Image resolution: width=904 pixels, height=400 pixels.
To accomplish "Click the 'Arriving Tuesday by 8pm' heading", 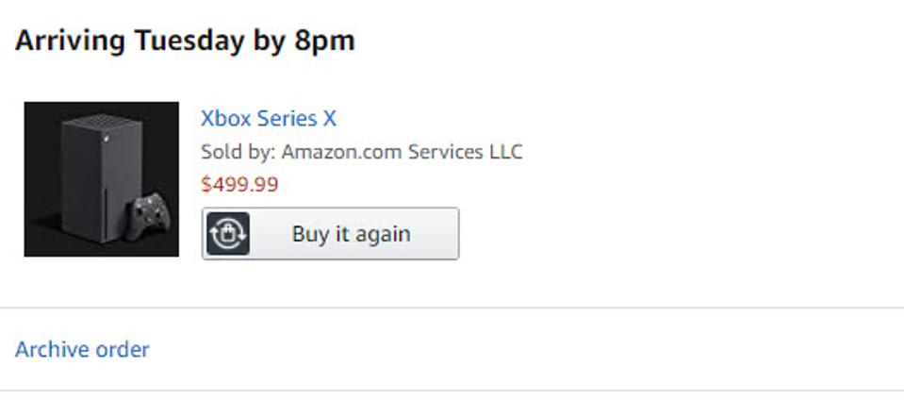I will click(x=185, y=42).
